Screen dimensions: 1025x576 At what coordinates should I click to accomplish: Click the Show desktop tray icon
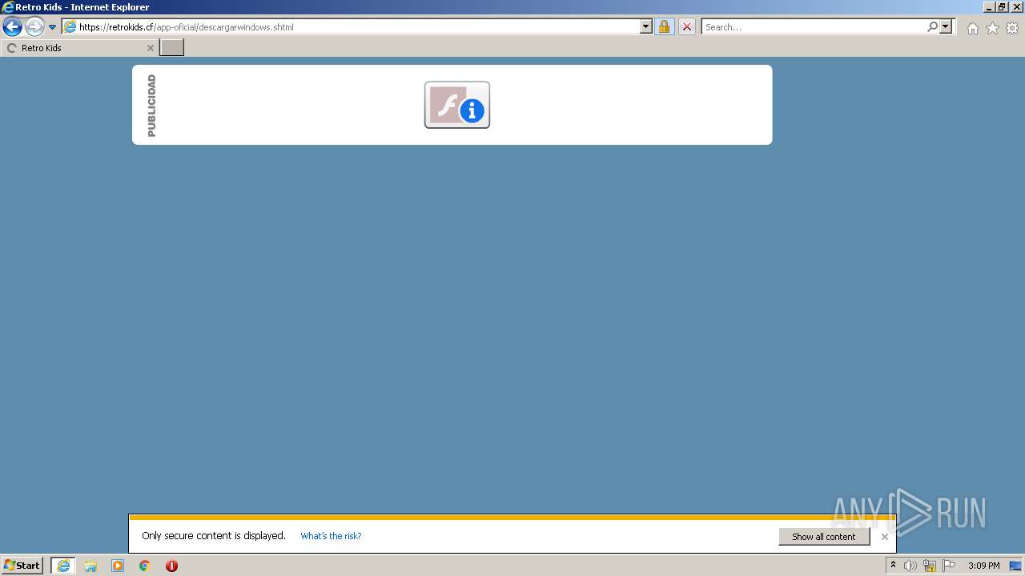[1015, 566]
